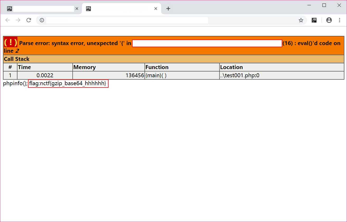Maximize the browser window

[324, 5]
